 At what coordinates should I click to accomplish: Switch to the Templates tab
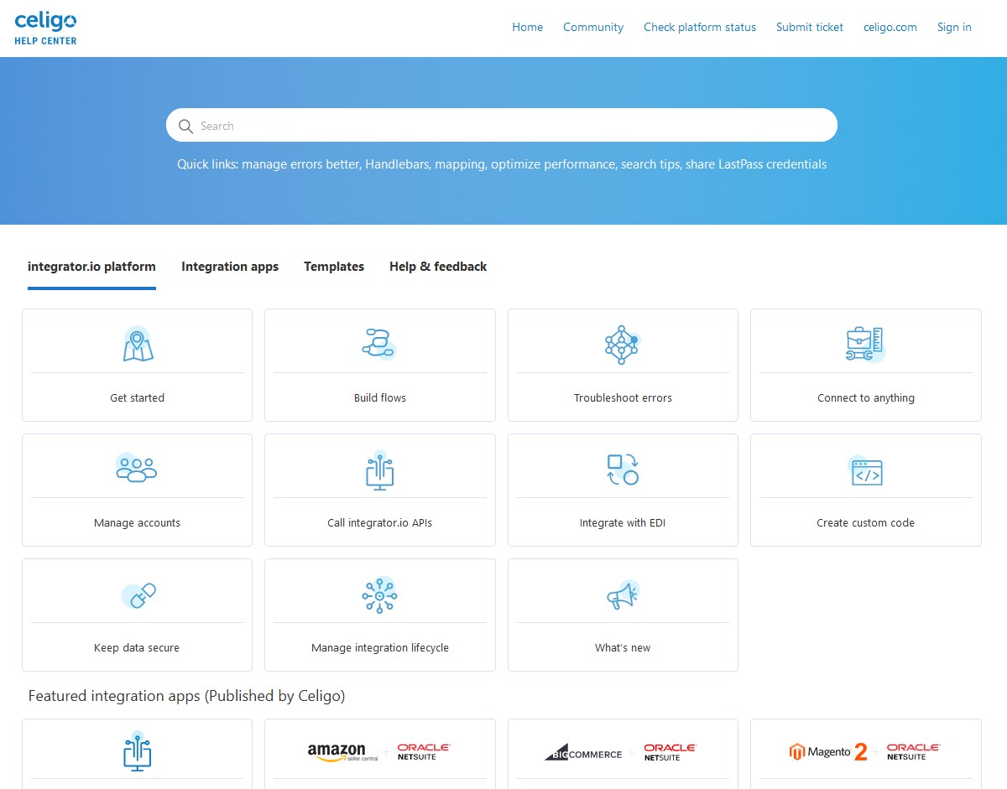[x=334, y=267]
